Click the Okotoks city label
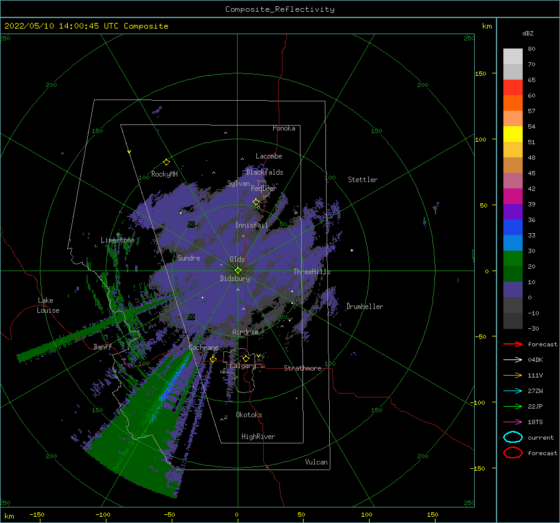560x523 pixels. 249,415
